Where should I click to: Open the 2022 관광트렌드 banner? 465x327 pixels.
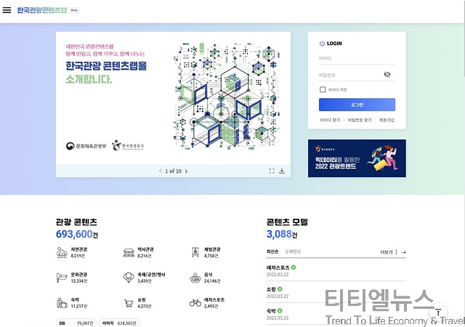click(x=357, y=158)
